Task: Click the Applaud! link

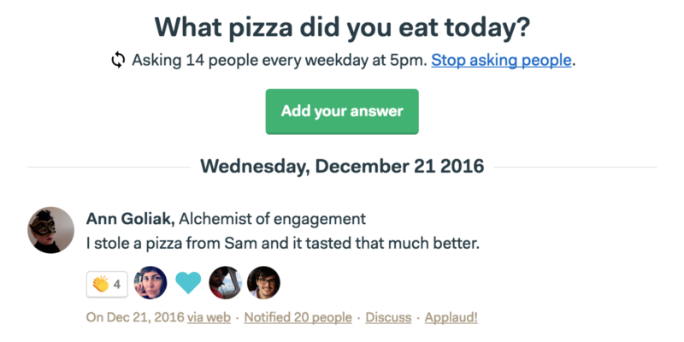Action: [x=451, y=317]
